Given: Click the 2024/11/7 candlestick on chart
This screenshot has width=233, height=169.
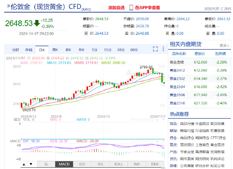Looking at the screenshot, I should [164, 83].
